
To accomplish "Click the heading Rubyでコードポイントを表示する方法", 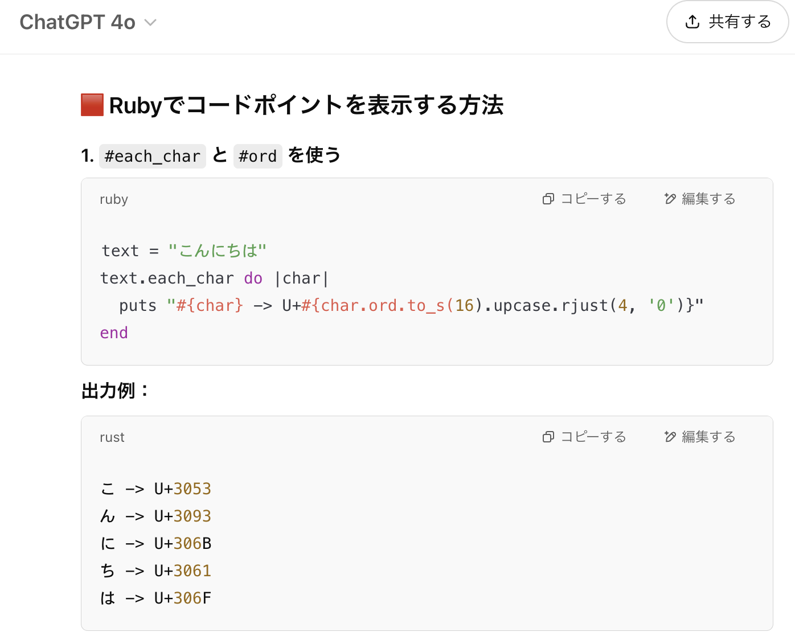I will point(306,105).
